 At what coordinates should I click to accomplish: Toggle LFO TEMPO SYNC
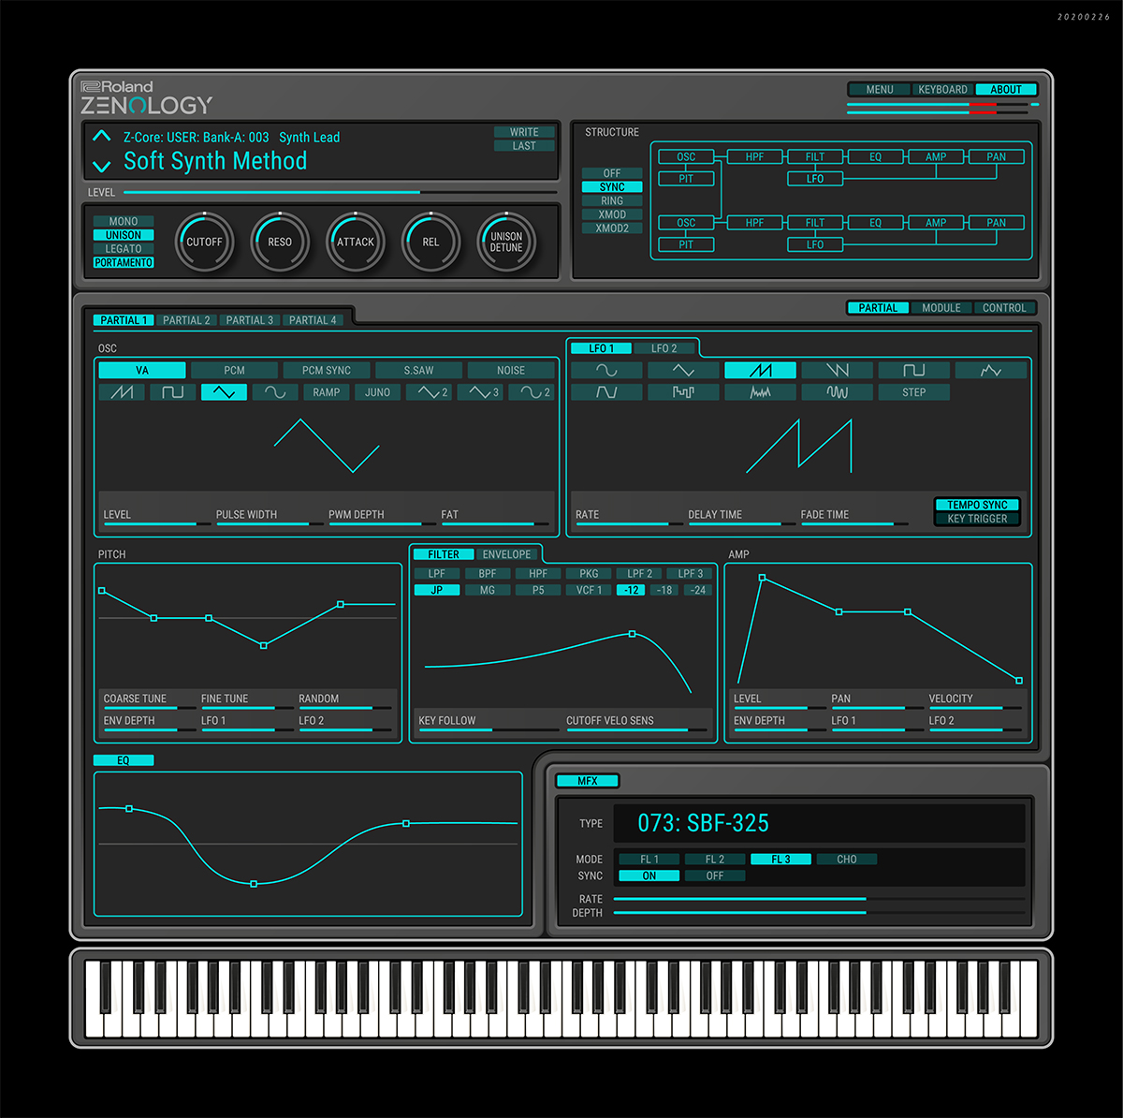coord(977,505)
